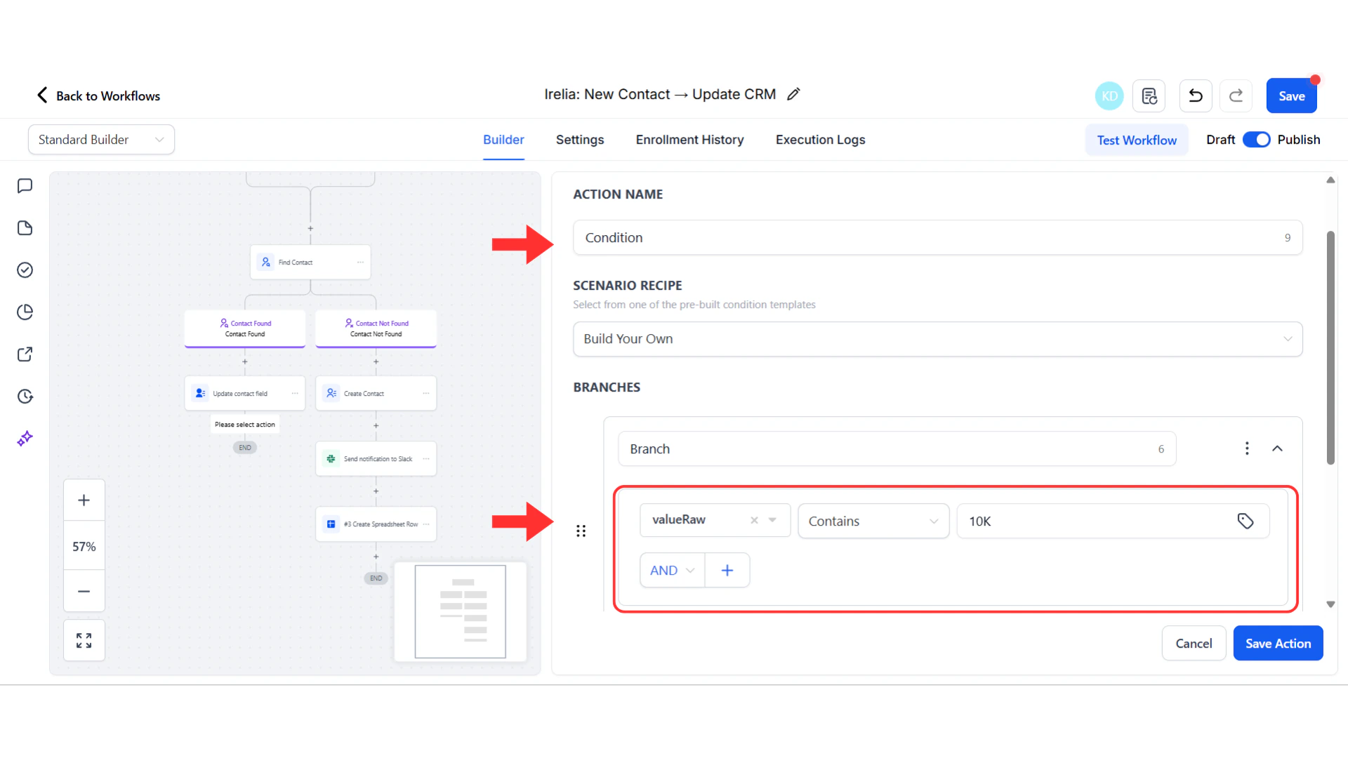
Task: Click the checkmark circle sidebar icon
Action: pyautogui.click(x=25, y=270)
